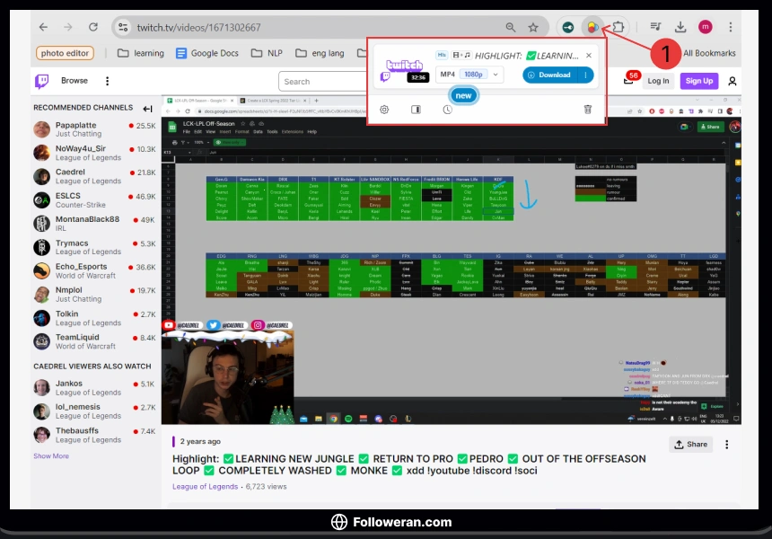The image size is (772, 539).
Task: Open the MP4 1080p quality dropdown
Action: pos(469,75)
